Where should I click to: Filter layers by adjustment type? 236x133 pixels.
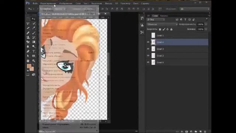pos(181,20)
